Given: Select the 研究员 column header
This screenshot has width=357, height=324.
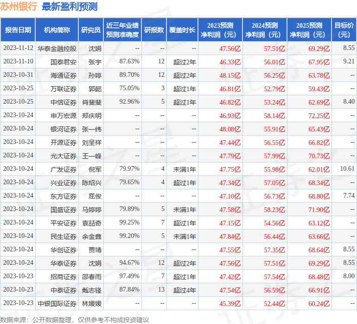Looking at the screenshot, I should (91, 30).
